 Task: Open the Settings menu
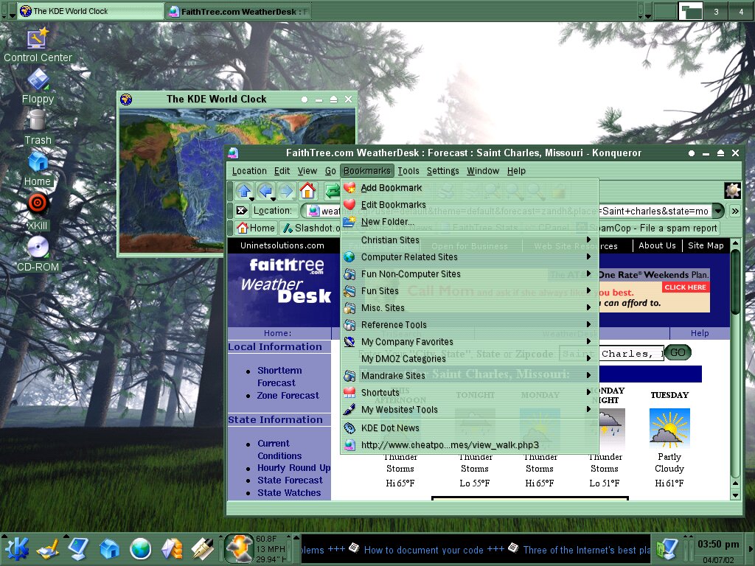[443, 171]
